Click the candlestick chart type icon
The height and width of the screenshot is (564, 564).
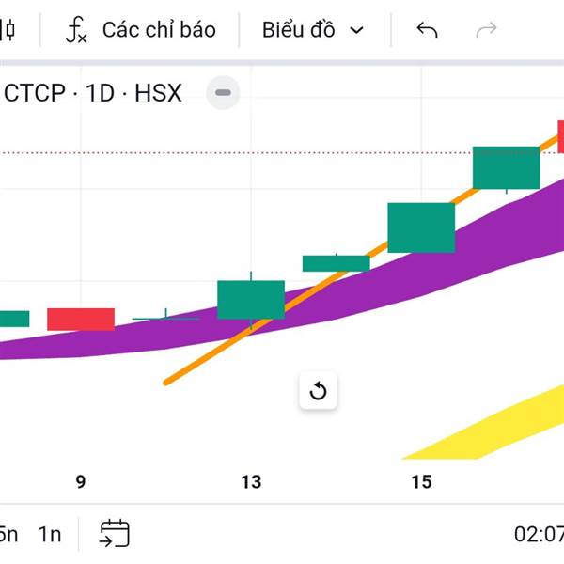coord(8,30)
